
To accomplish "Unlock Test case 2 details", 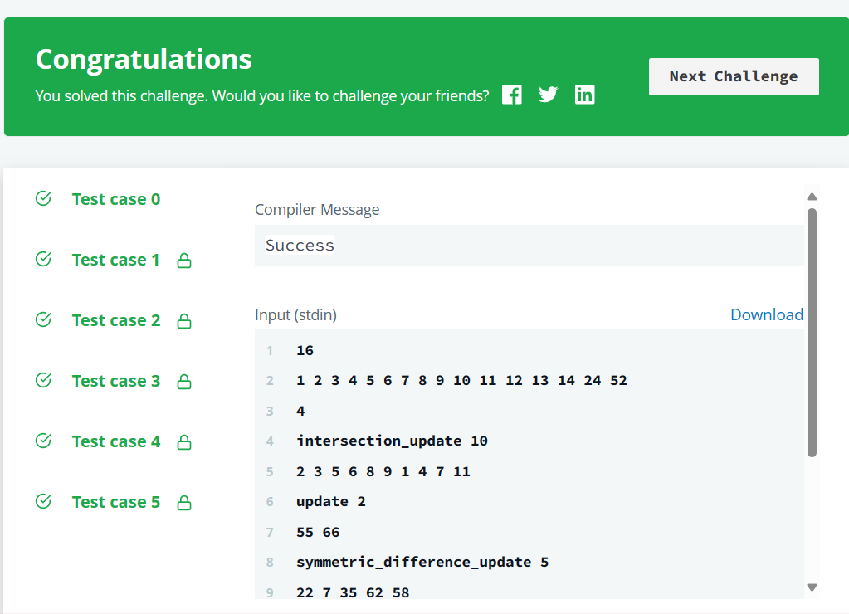I will 182,319.
